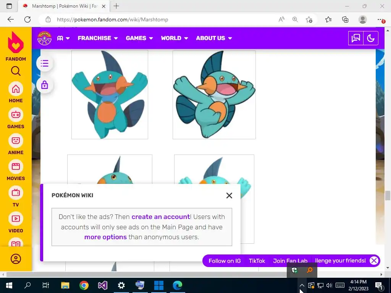
Task: Open the VIDEO section in the sidebar
Action: 16,222
